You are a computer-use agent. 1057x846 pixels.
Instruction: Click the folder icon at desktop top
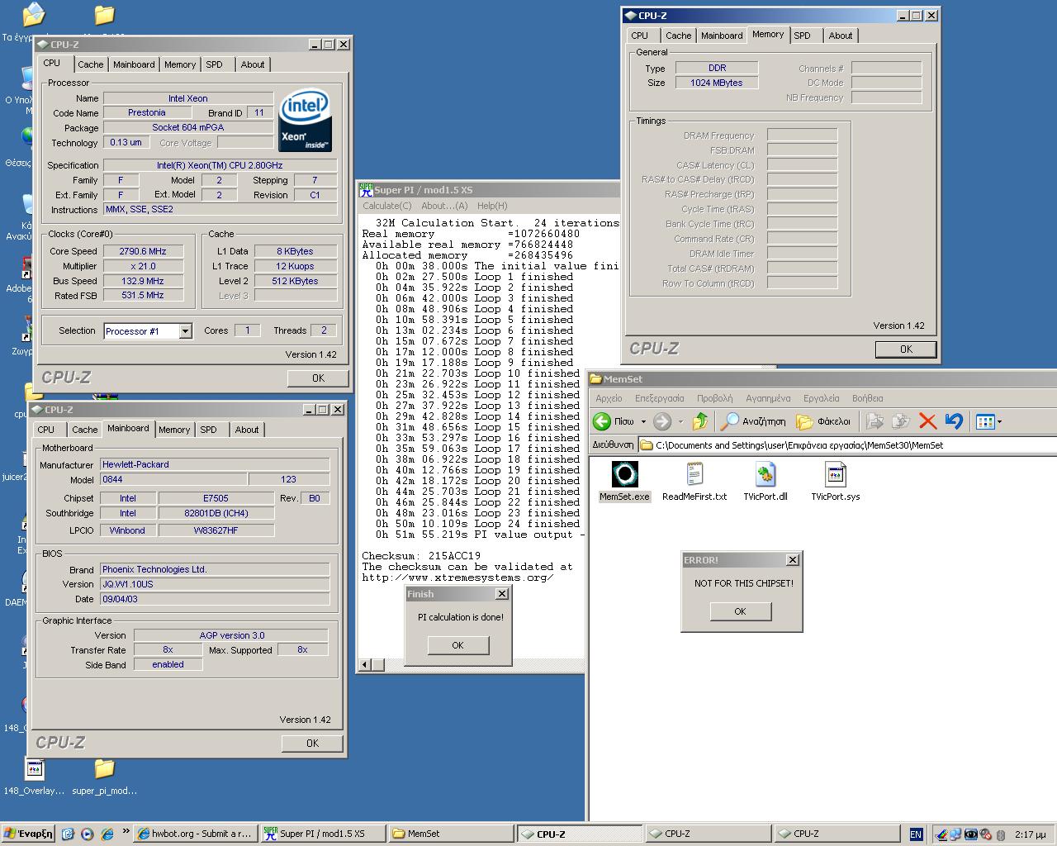(104, 15)
